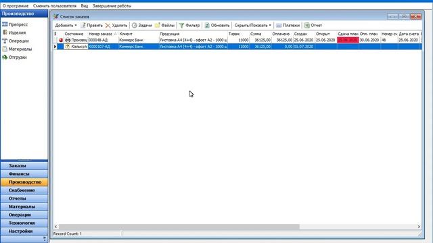The height and width of the screenshot is (243, 433).
Task: Open Задачи from the toolbar
Action: [141, 26]
